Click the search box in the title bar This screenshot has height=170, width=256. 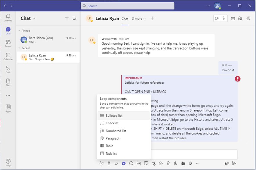[127, 6]
